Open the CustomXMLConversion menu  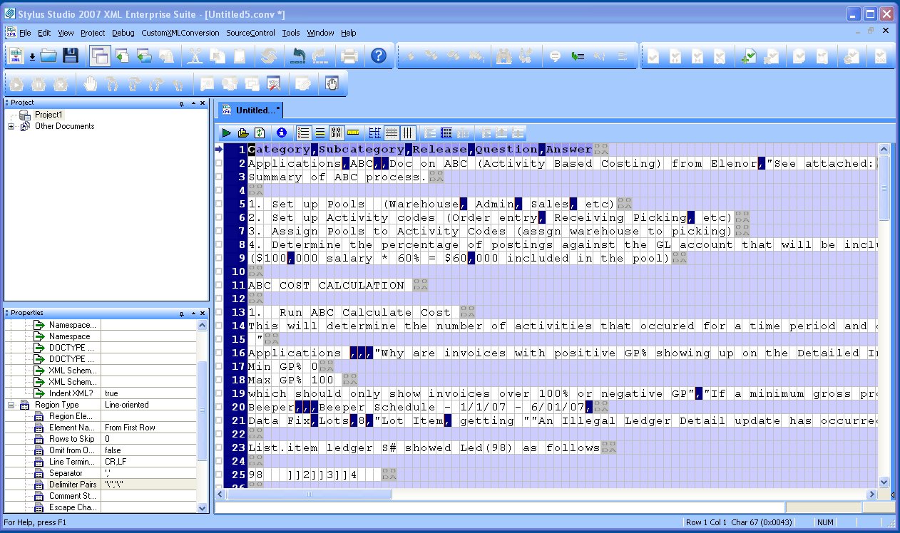point(180,33)
